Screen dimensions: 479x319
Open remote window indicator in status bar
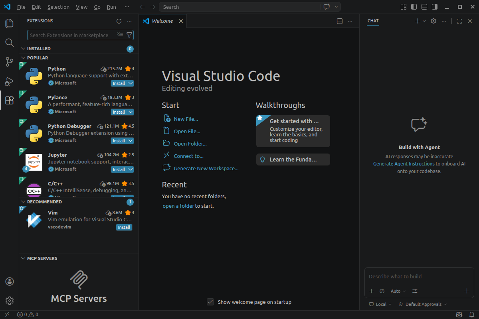(7, 315)
